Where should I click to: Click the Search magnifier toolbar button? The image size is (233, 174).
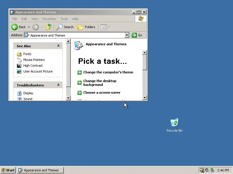65,27
